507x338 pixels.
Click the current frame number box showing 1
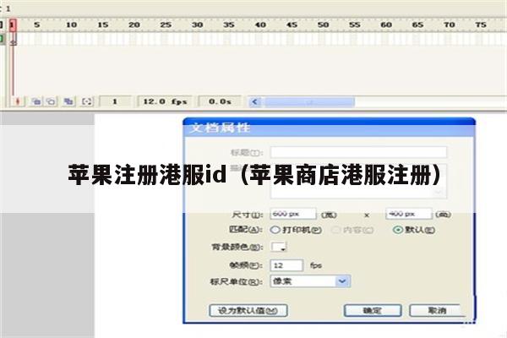(115, 102)
